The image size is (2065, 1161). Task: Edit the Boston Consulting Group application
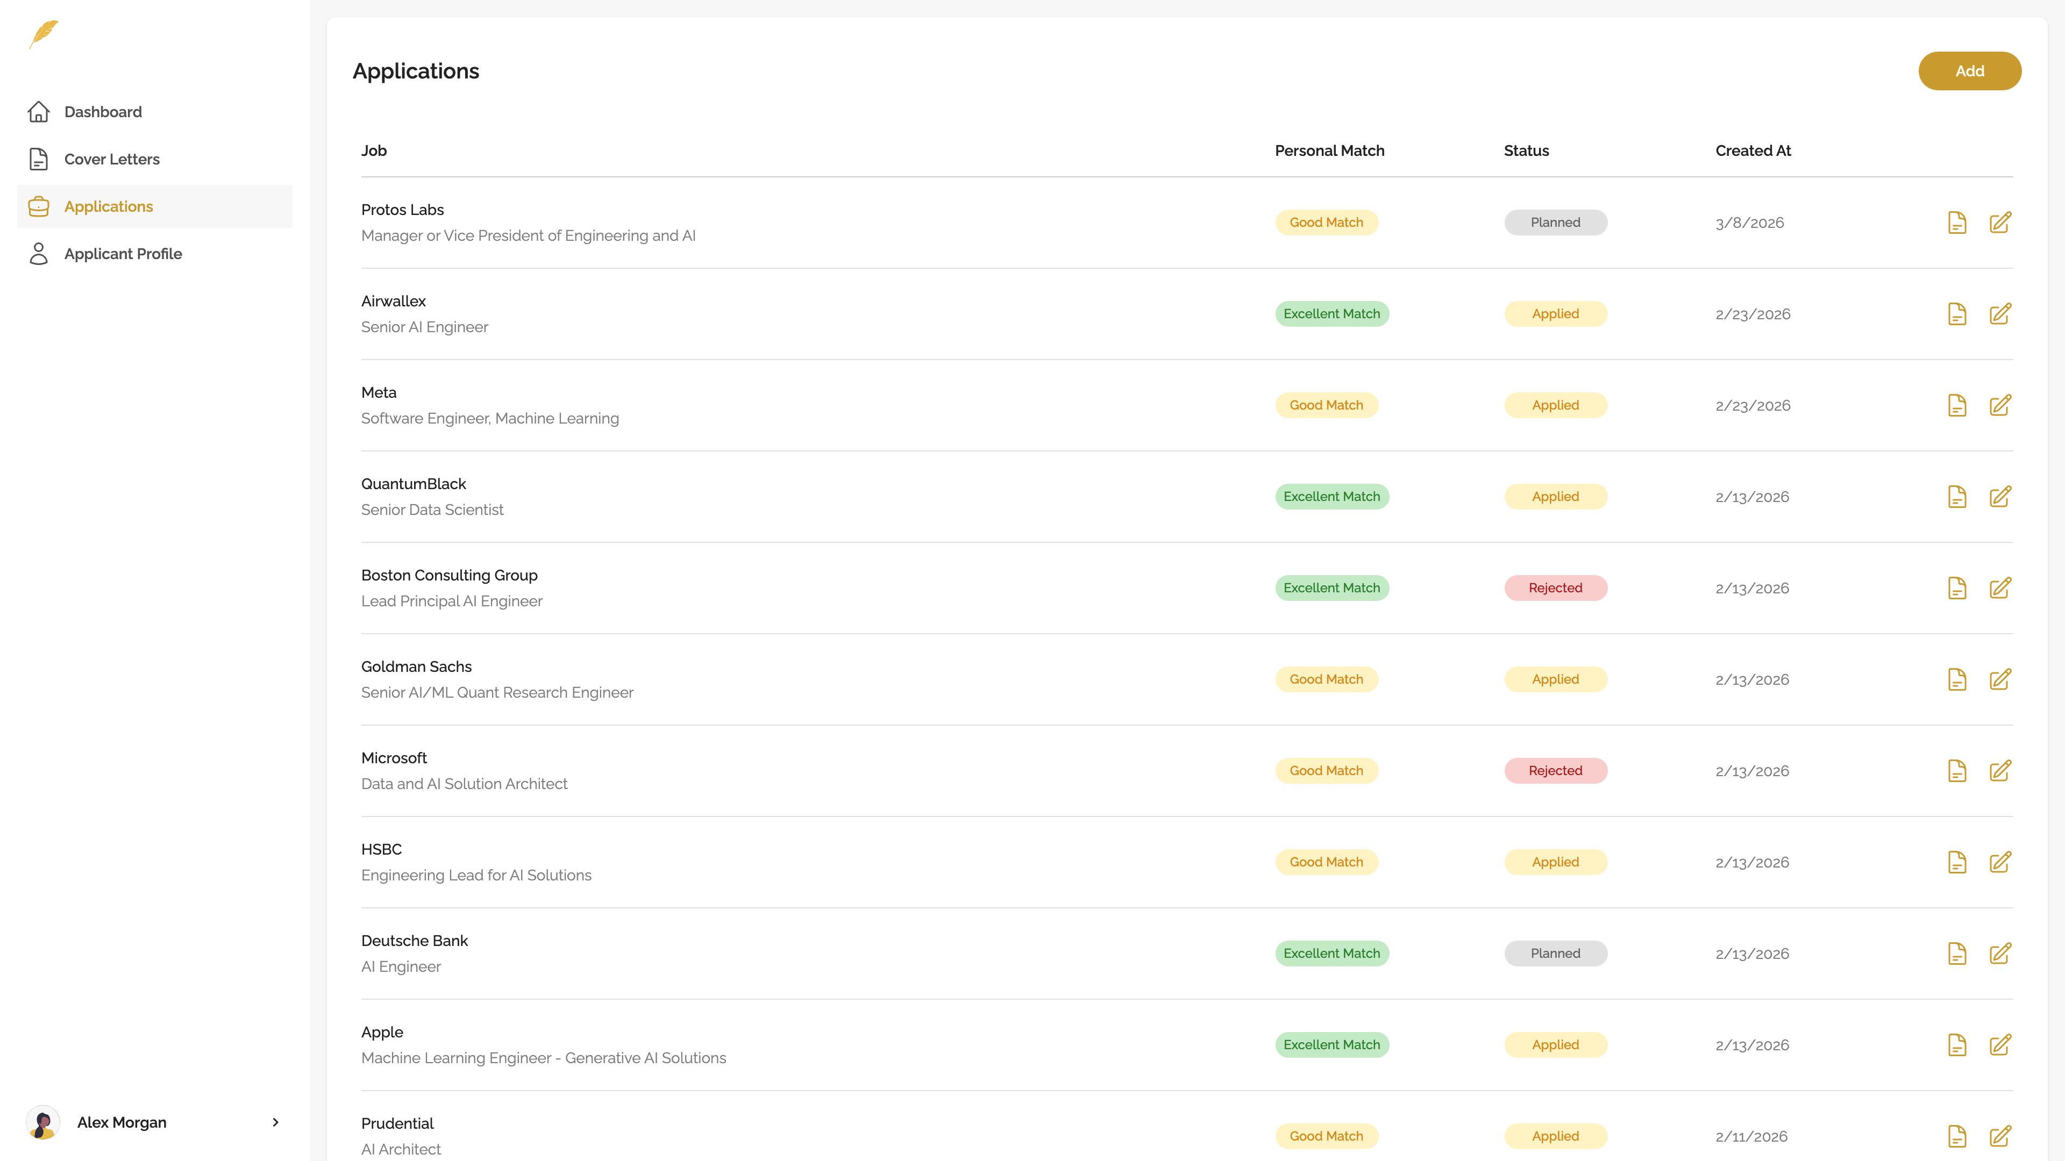tap(2000, 588)
